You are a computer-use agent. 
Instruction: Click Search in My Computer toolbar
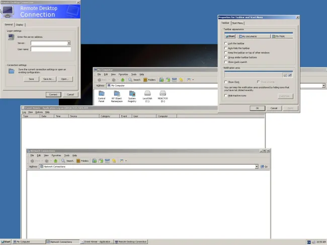(134, 79)
